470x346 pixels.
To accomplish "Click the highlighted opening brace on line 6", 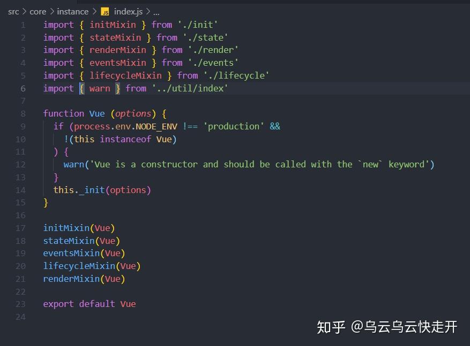I will [x=82, y=89].
